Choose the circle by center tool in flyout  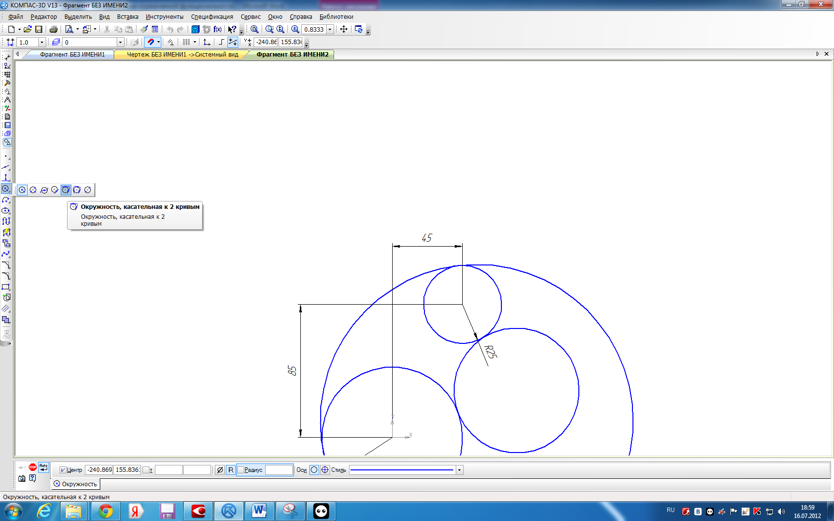[x=22, y=190]
